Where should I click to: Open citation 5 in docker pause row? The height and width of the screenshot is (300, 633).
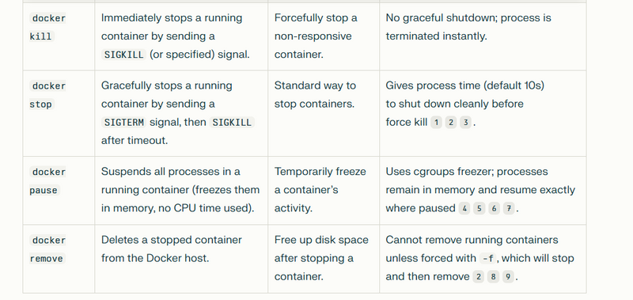pyautogui.click(x=479, y=208)
